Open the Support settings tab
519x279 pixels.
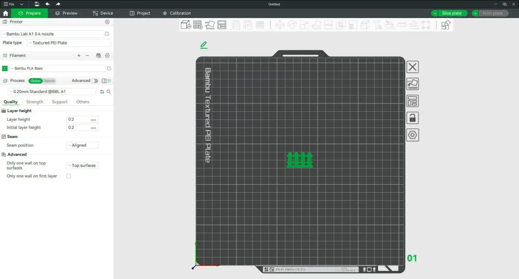pyautogui.click(x=60, y=102)
